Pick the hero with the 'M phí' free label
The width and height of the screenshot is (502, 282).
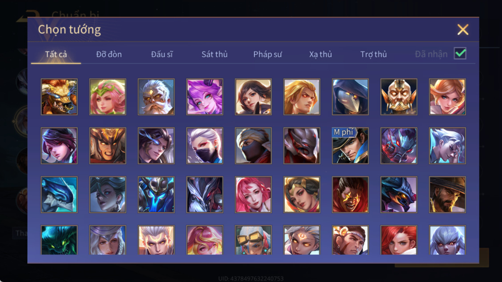click(x=350, y=146)
